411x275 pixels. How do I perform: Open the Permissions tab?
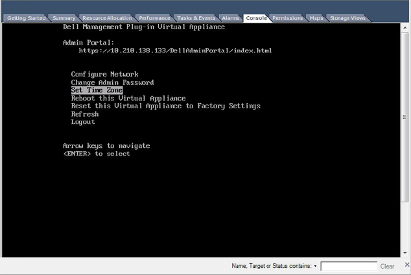click(x=288, y=18)
